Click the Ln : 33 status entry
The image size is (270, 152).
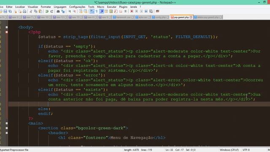point(169,150)
